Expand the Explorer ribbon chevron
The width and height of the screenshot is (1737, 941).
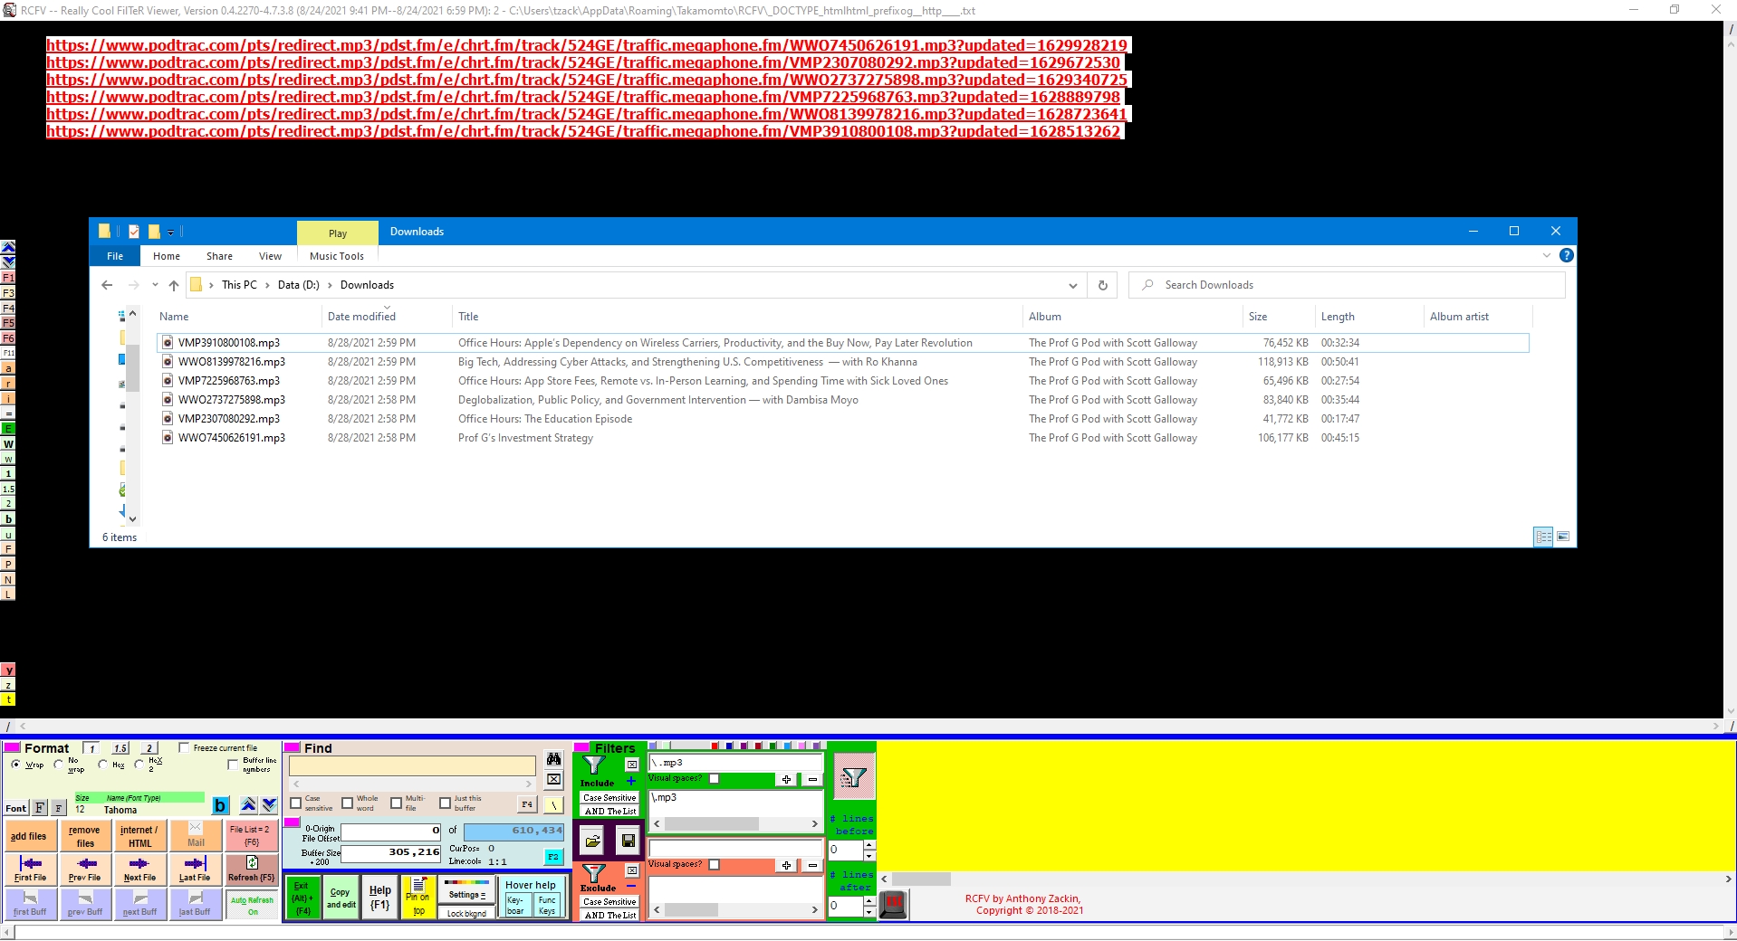coord(1546,256)
